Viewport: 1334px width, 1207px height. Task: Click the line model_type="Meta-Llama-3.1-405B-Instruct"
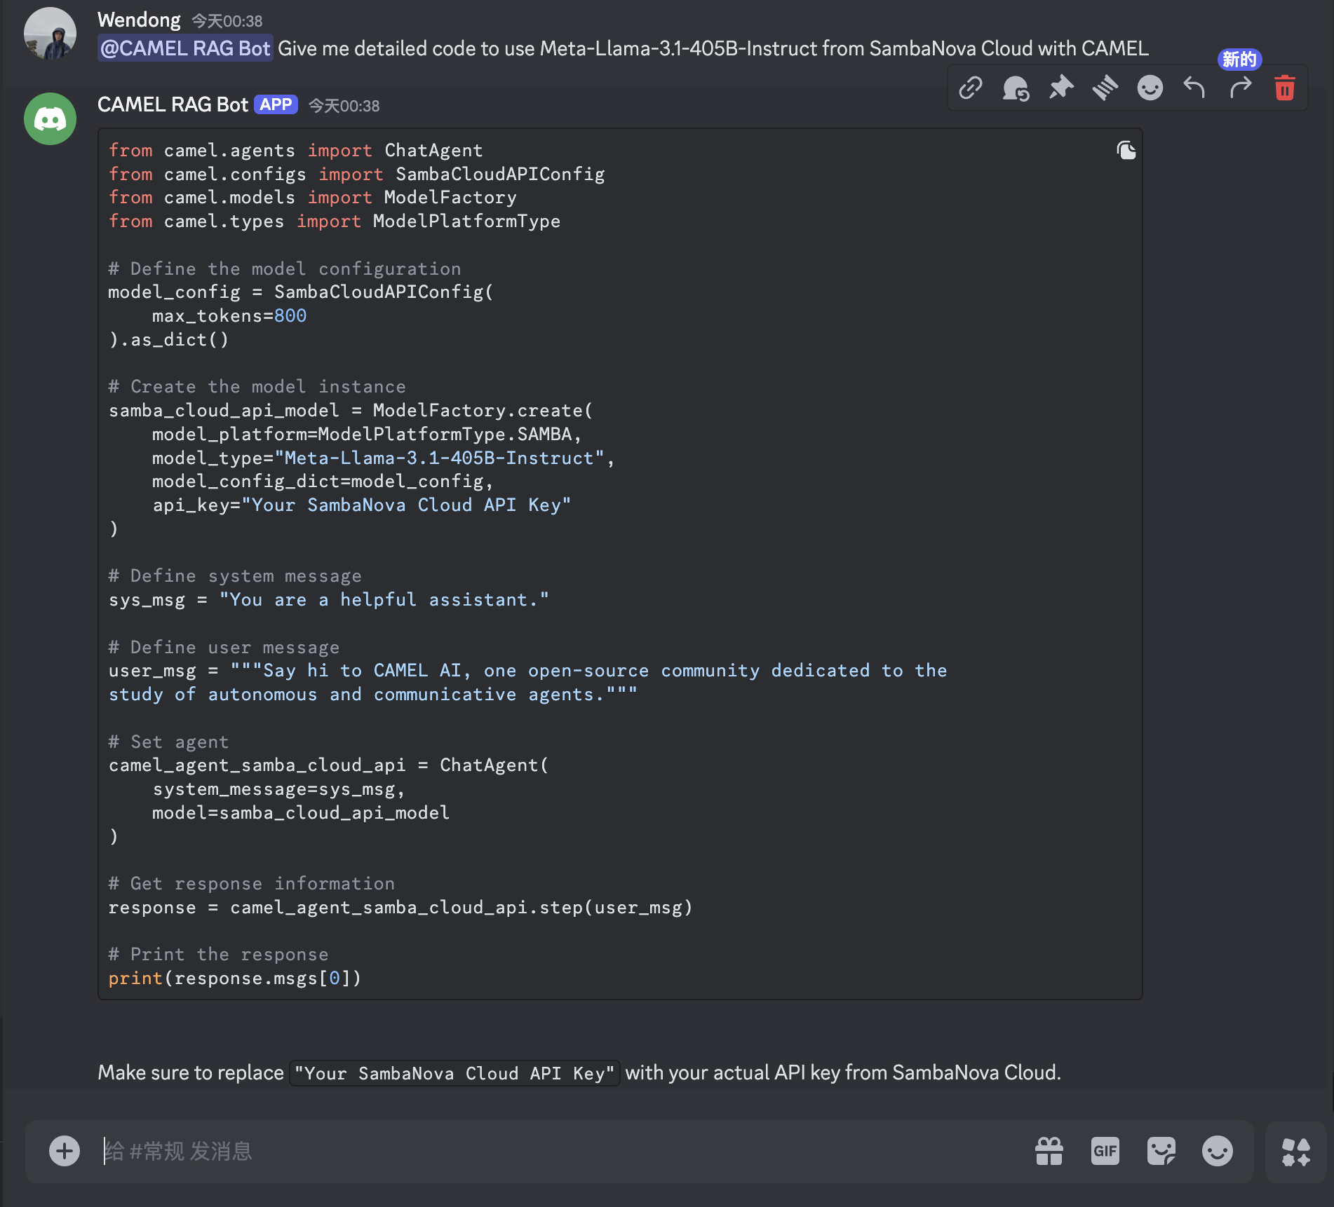click(384, 458)
